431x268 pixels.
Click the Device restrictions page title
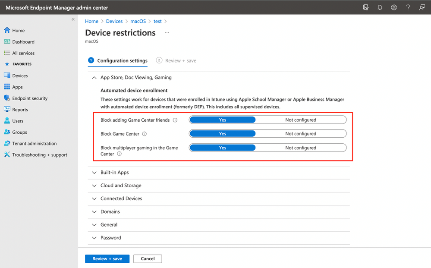(120, 33)
